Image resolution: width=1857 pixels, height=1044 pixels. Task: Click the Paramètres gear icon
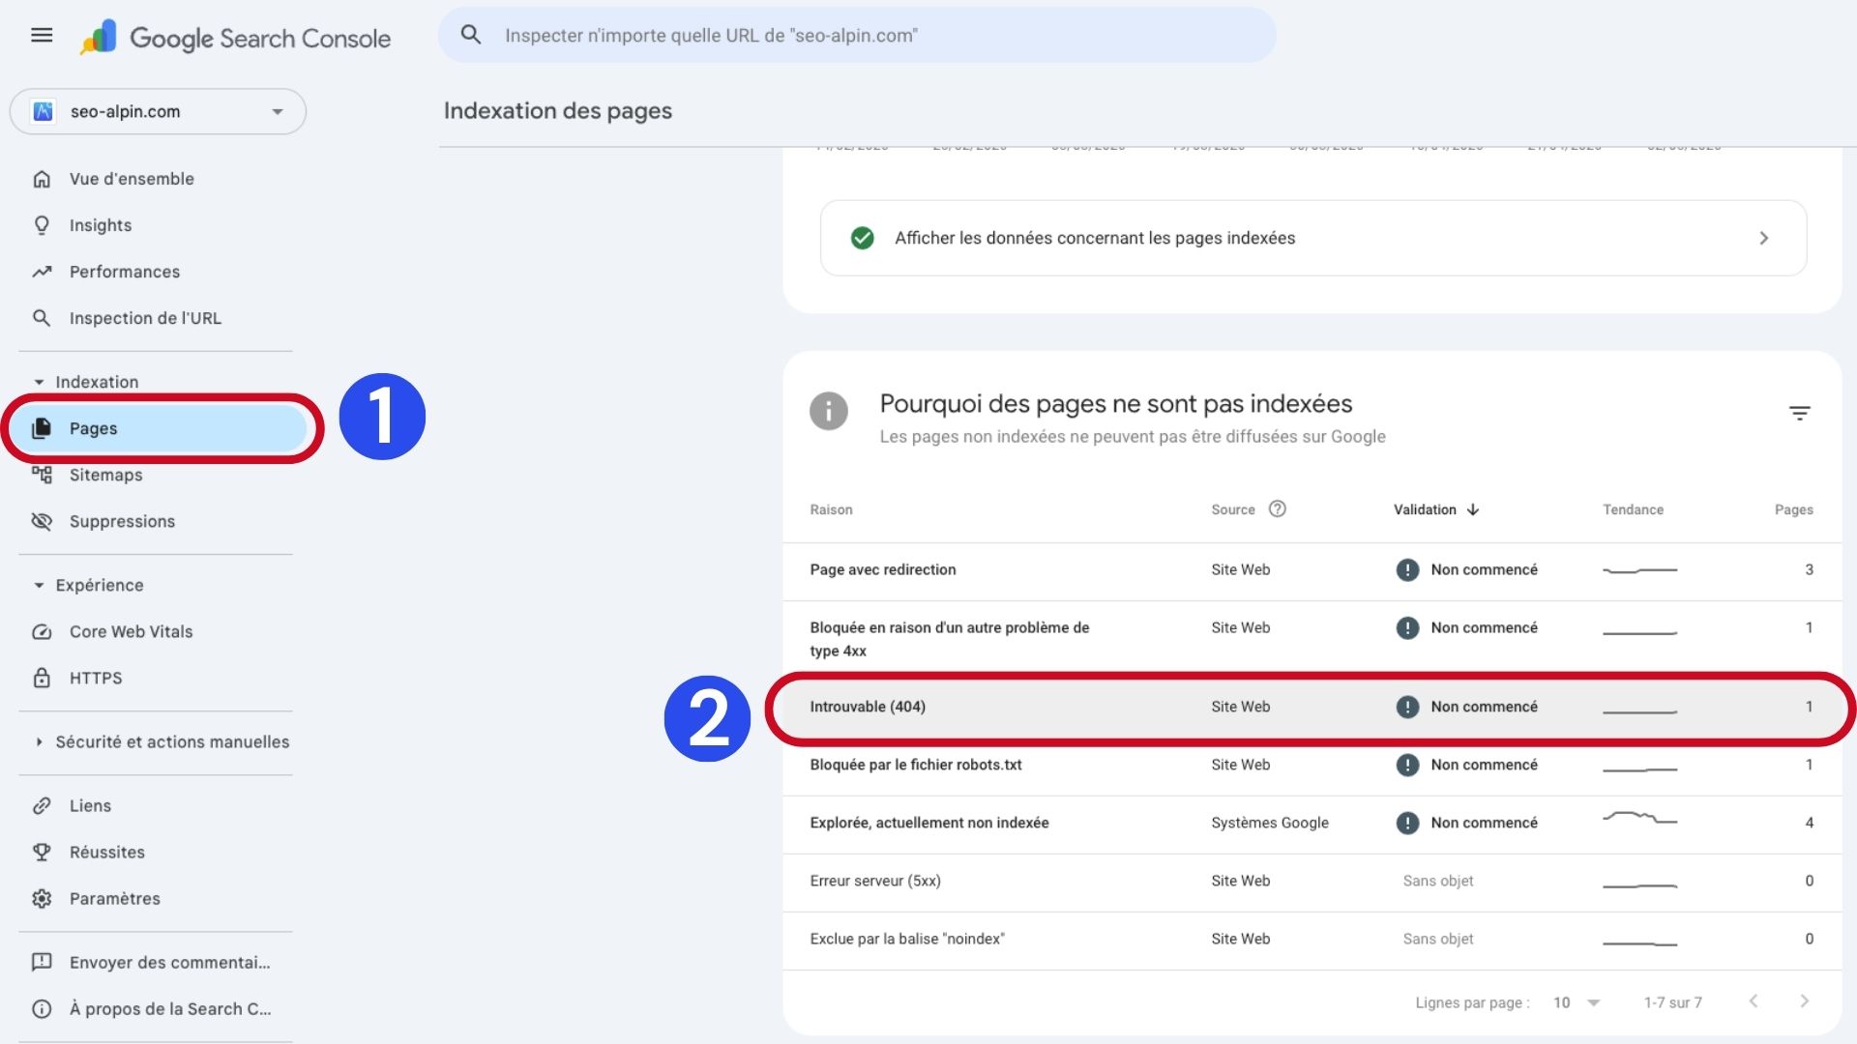coord(42,898)
